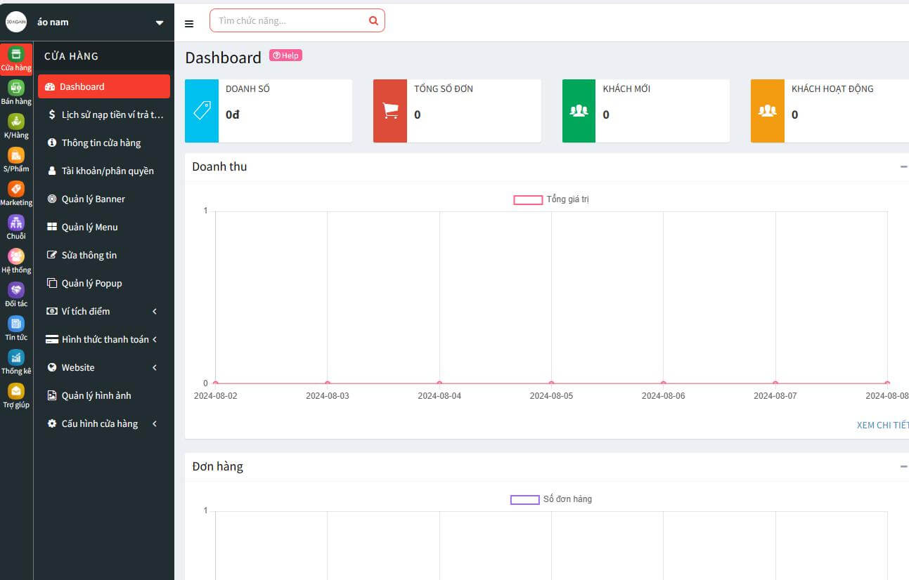Expand the Ví tích điểm submenu

103,311
